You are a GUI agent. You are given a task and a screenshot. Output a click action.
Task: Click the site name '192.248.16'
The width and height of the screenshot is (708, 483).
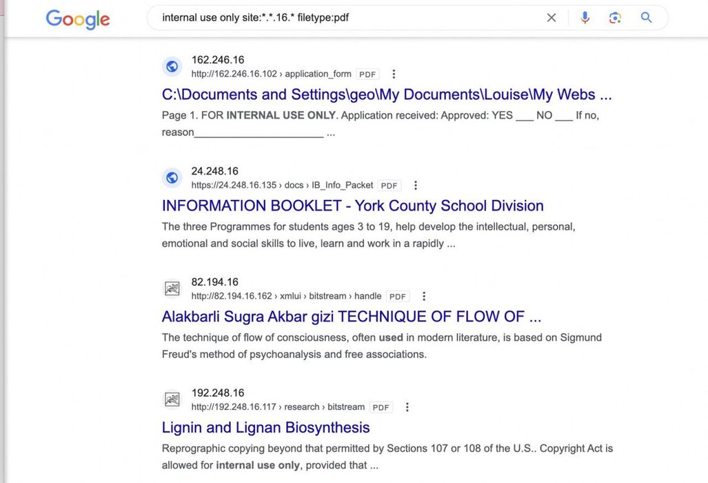coord(218,393)
